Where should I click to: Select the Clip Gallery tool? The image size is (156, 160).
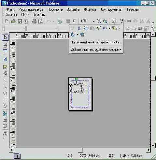pos(5,73)
